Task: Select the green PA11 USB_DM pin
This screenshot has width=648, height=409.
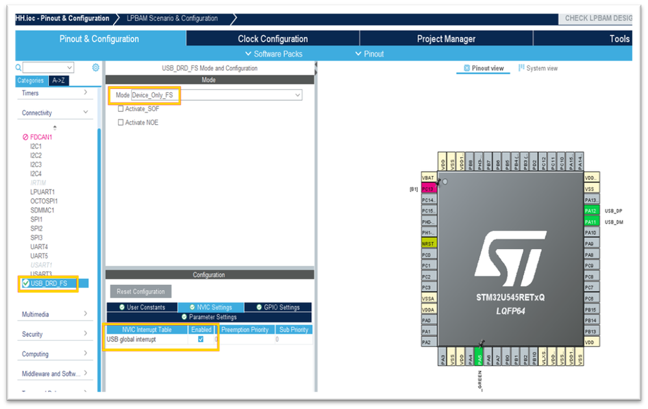Action: [591, 222]
